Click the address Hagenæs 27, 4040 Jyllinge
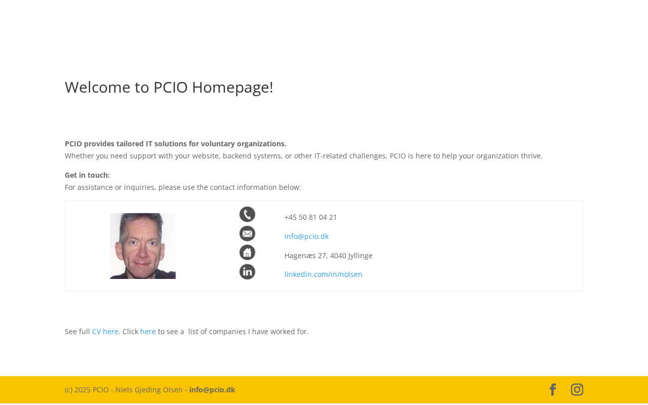The height and width of the screenshot is (405, 648). pyautogui.click(x=328, y=256)
